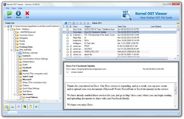The image size is (184, 119).
Task: Tick the Deleted Items checkbox
Action: 18,62
